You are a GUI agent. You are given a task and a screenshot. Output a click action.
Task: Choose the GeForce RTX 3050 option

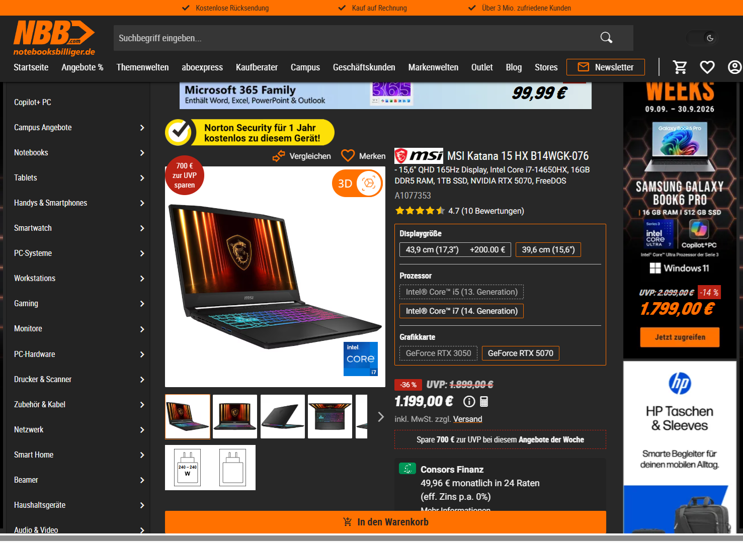click(439, 353)
